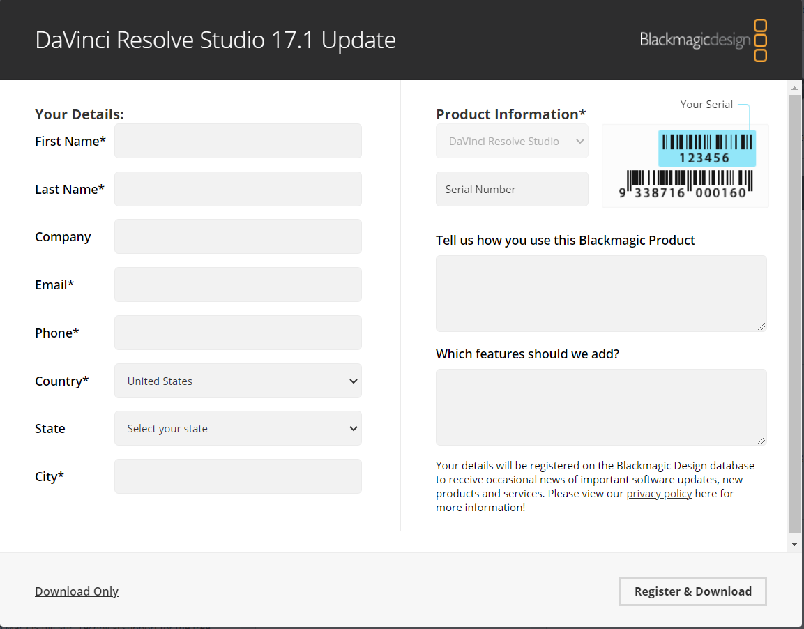Click the 'Product Information*' heading
The image size is (804, 629).
click(x=510, y=114)
